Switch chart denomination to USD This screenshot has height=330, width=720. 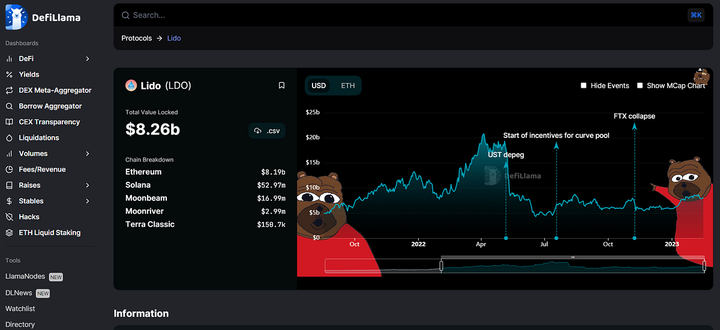coord(319,86)
